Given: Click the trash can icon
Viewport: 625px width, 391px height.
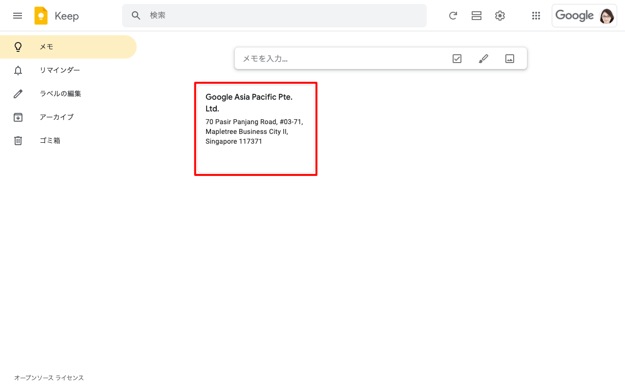Looking at the screenshot, I should 18,141.
